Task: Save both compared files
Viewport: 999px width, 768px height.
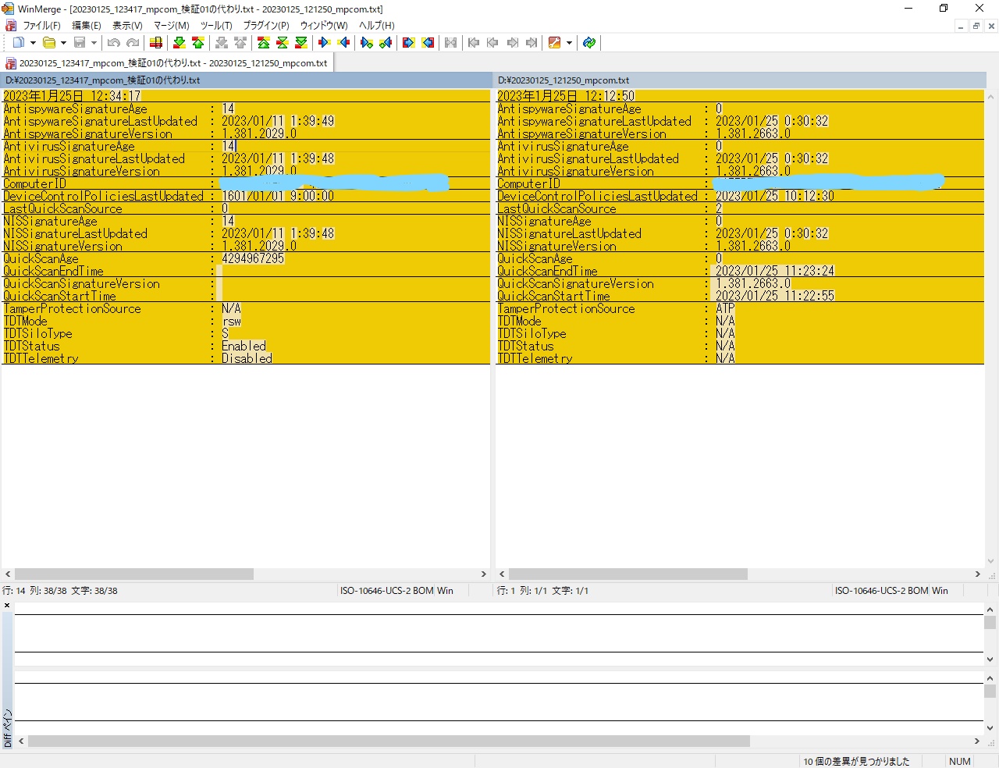Action: click(80, 42)
